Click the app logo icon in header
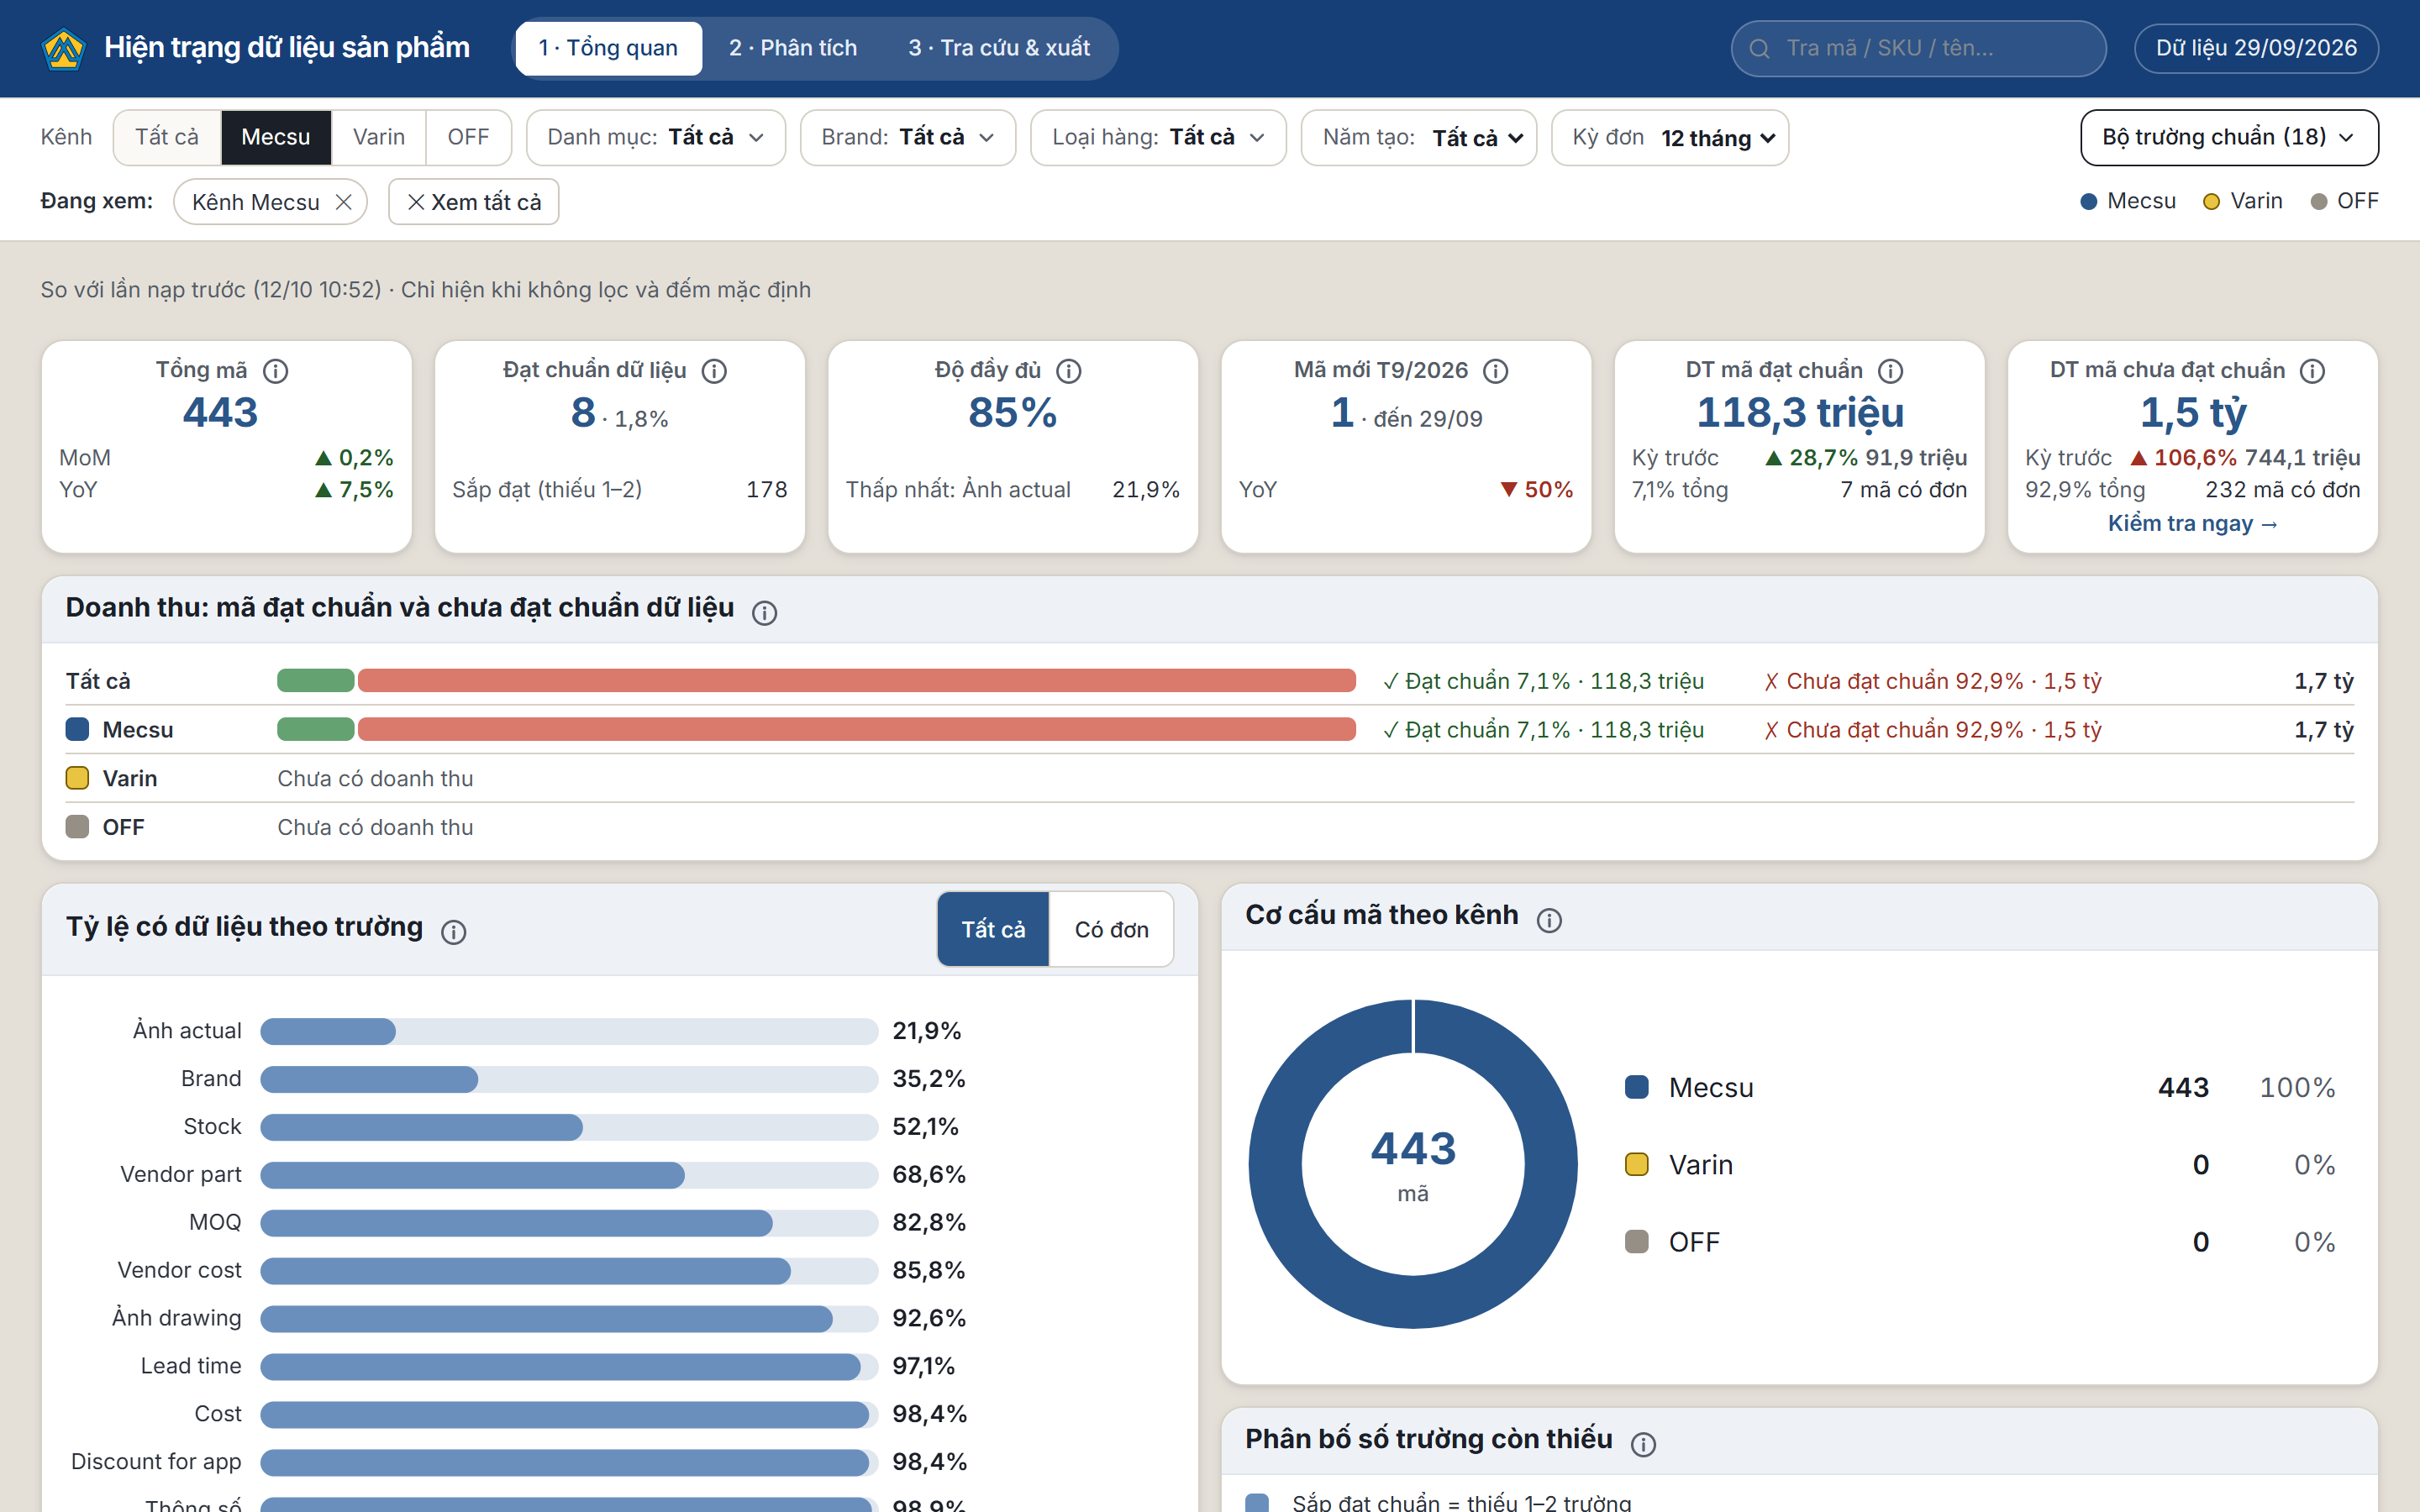The width and height of the screenshot is (2420, 1512). click(x=64, y=48)
